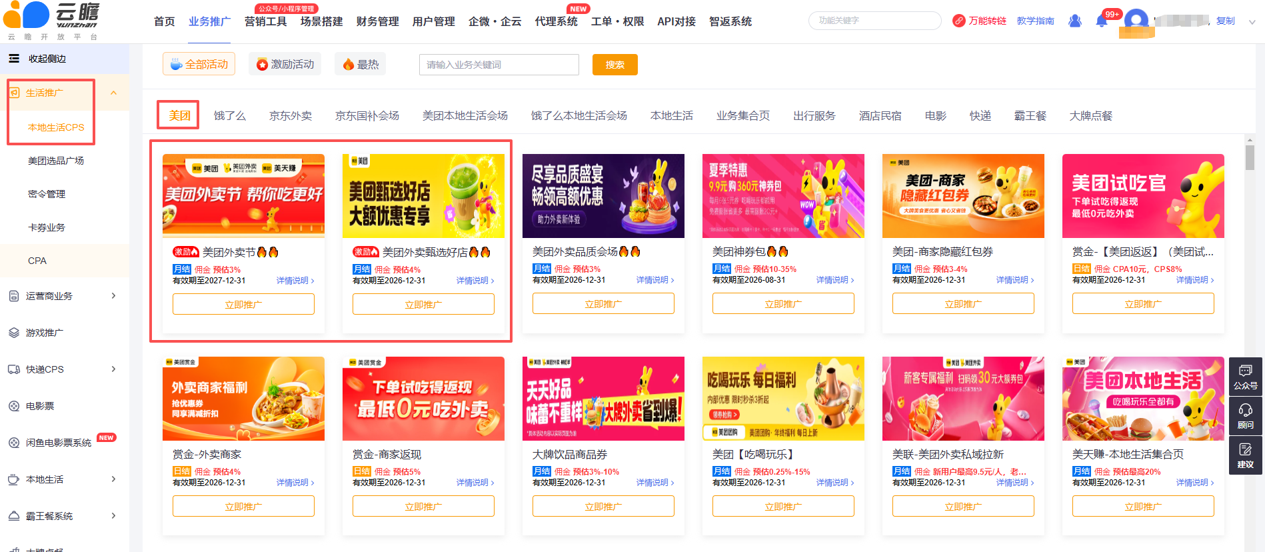This screenshot has width=1265, height=552.
Task: Open 详情说明 for 大牌饮品商品券
Action: pyautogui.click(x=655, y=483)
